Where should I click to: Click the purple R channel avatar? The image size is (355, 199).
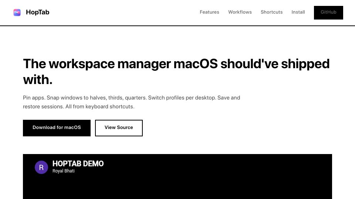pyautogui.click(x=41, y=167)
